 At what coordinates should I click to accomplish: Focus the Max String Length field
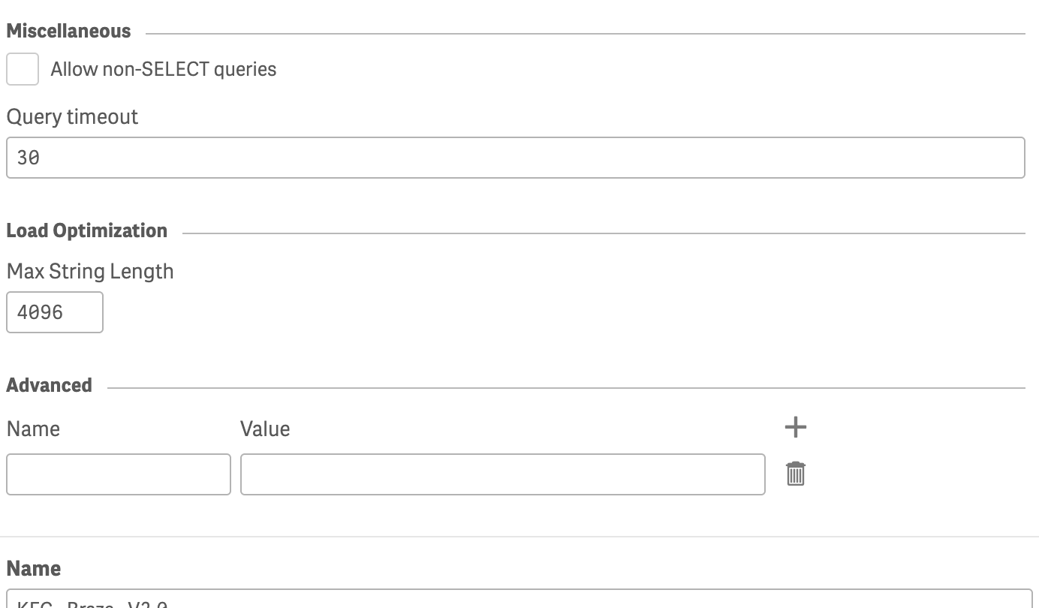pyautogui.click(x=54, y=312)
